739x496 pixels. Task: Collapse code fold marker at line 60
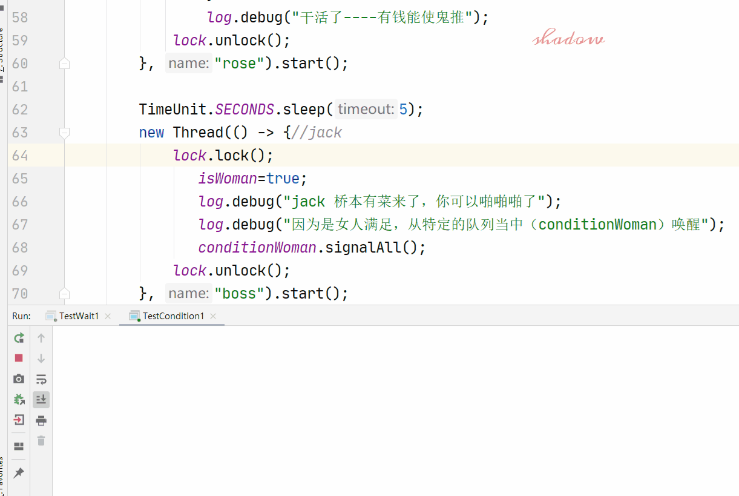[64, 63]
